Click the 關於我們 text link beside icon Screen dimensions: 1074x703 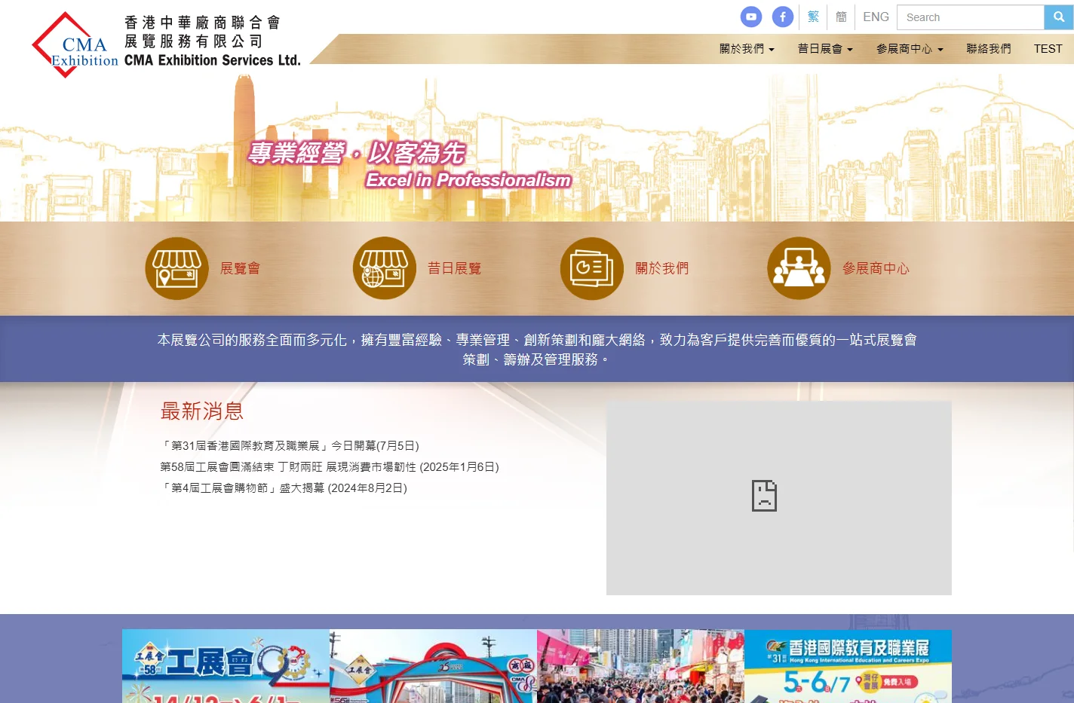[x=661, y=268]
